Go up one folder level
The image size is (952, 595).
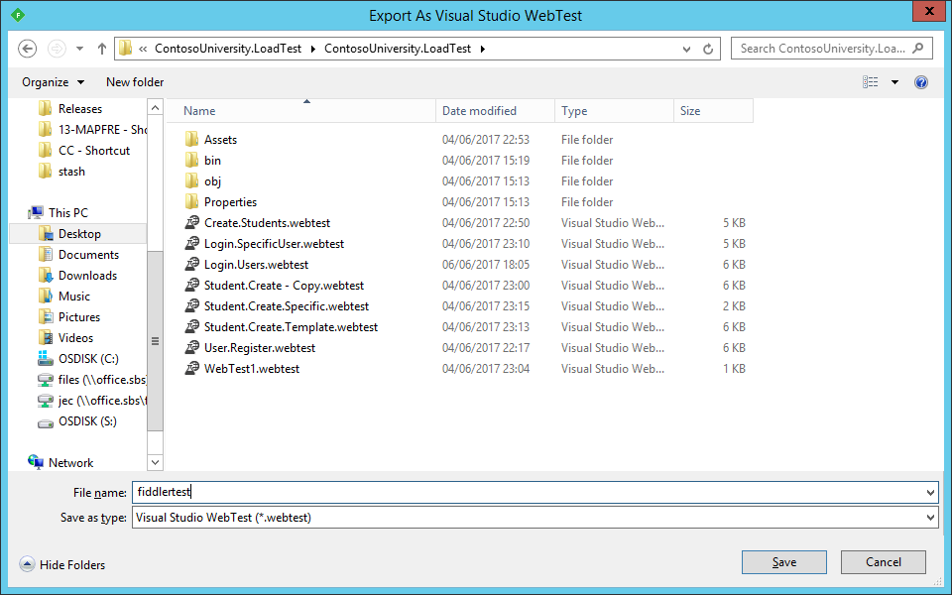tap(101, 49)
